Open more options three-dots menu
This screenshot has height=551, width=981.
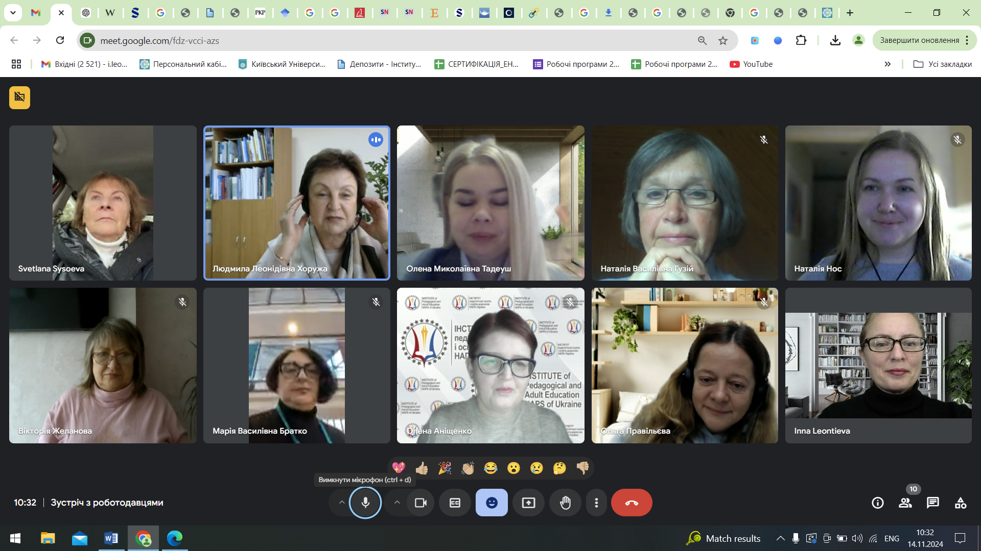[x=596, y=503]
